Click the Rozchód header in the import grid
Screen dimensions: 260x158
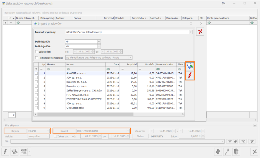(x=146, y=64)
